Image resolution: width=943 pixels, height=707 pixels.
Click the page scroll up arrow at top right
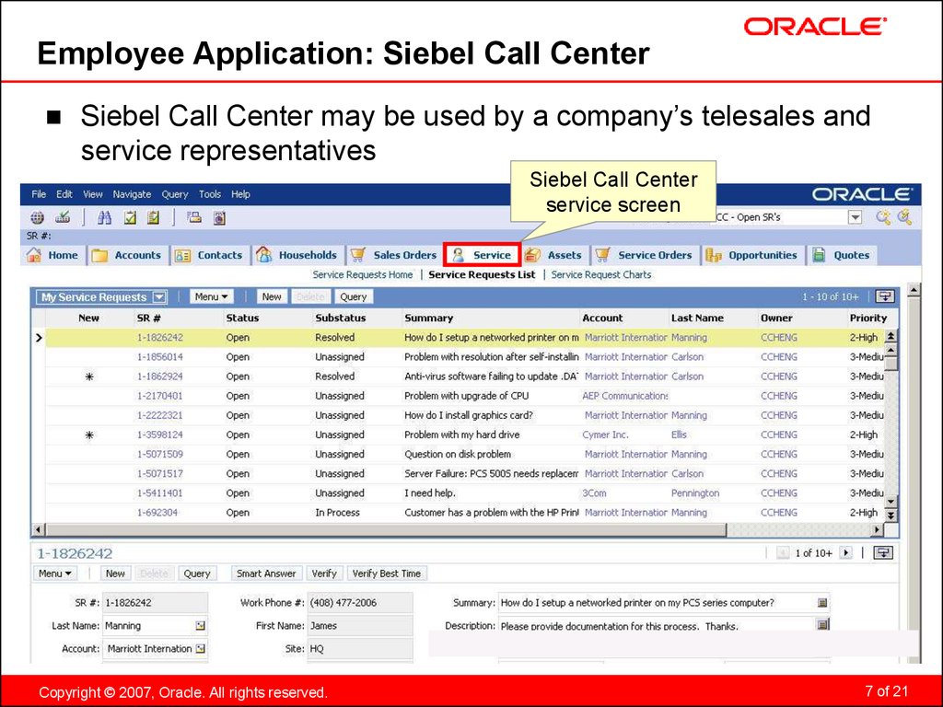(914, 290)
